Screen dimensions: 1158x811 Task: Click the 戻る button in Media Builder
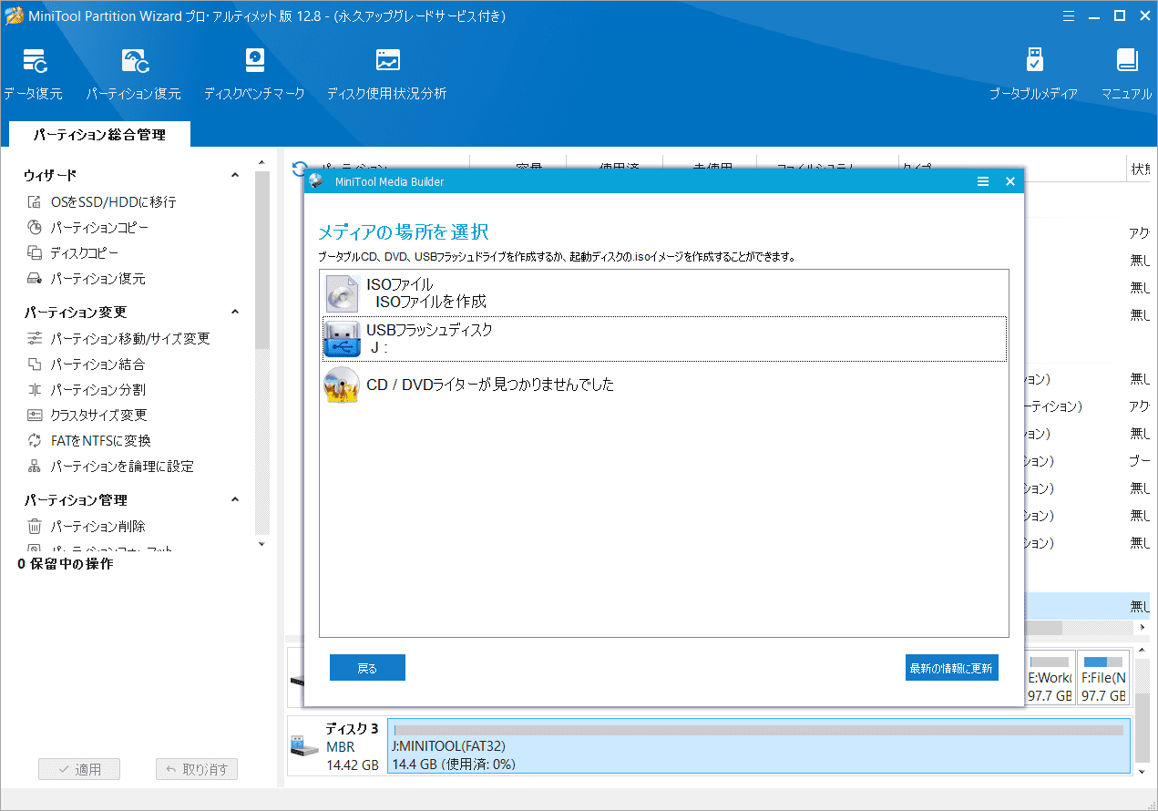(x=367, y=668)
